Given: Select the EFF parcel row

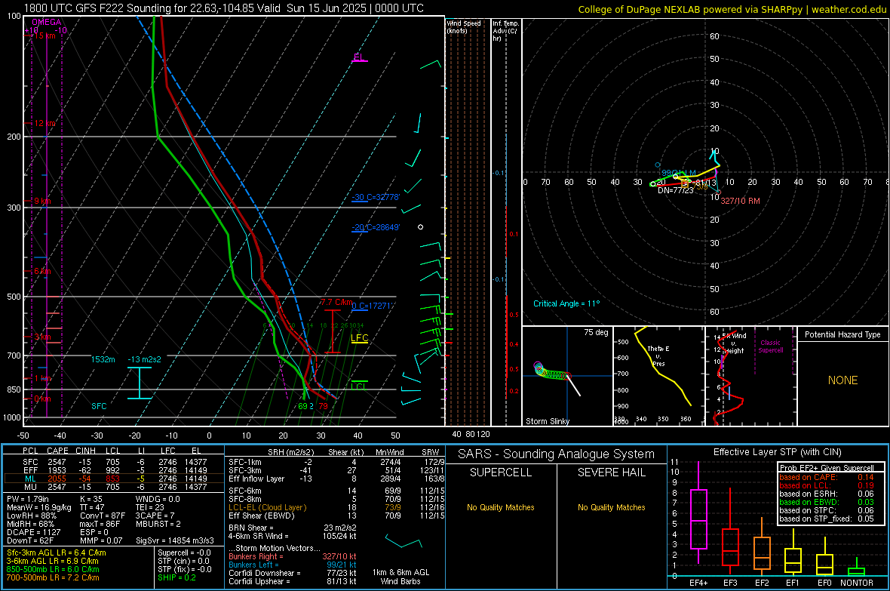Looking at the screenshot, I should coord(114,470).
